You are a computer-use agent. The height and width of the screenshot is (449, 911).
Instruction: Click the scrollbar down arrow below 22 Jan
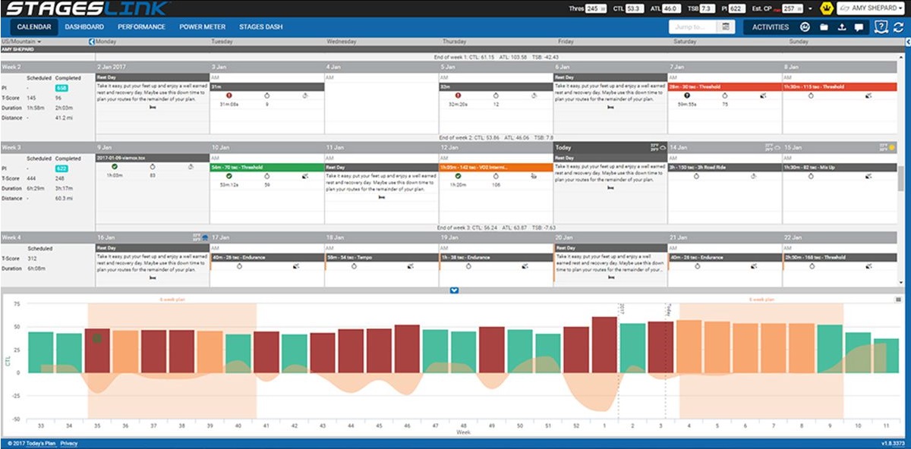(x=900, y=284)
